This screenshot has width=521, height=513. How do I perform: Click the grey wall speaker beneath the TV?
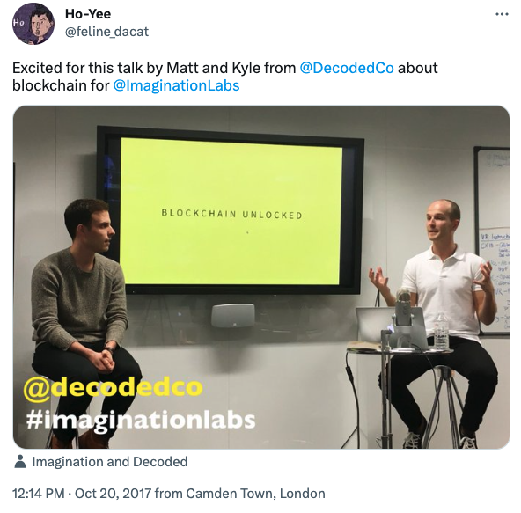point(233,315)
